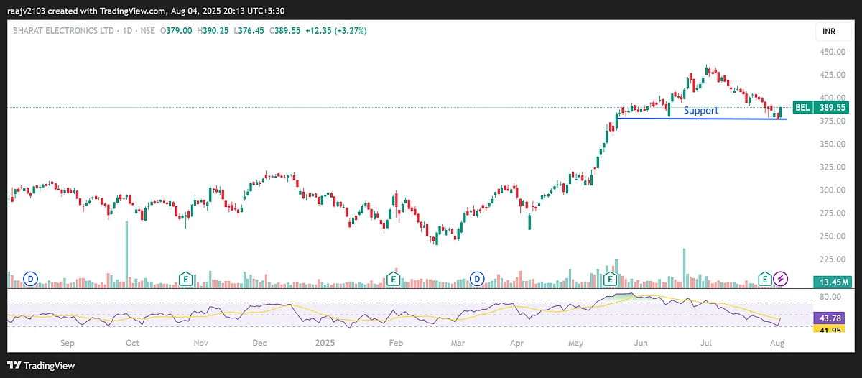Image resolution: width=862 pixels, height=378 pixels.
Task: Click the high value H390.25
Action: (x=213, y=30)
